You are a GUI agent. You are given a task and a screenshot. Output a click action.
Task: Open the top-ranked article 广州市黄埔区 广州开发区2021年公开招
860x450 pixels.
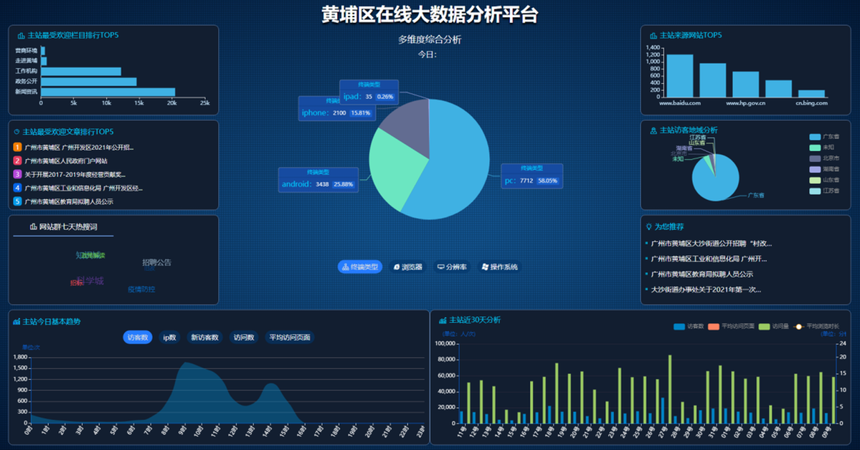pyautogui.click(x=79, y=147)
